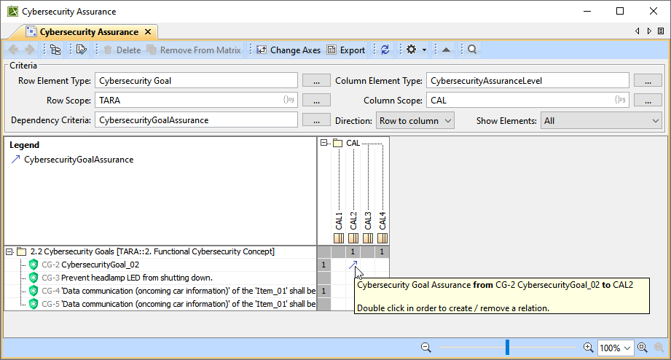Click the shield icon next to CG-3
Image resolution: width=671 pixels, height=360 pixels.
(x=34, y=278)
